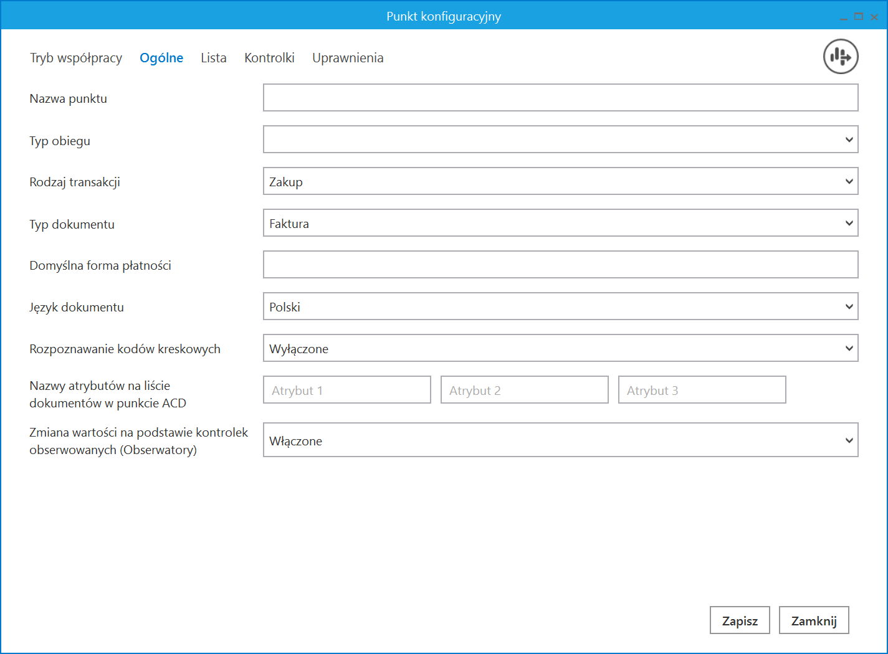
Task: Maximize the Punkt konfiguracyjny window
Action: 859,17
